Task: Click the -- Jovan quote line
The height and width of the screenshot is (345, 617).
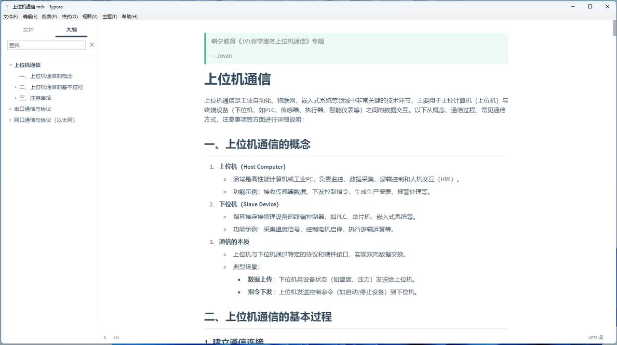Action: click(x=221, y=56)
